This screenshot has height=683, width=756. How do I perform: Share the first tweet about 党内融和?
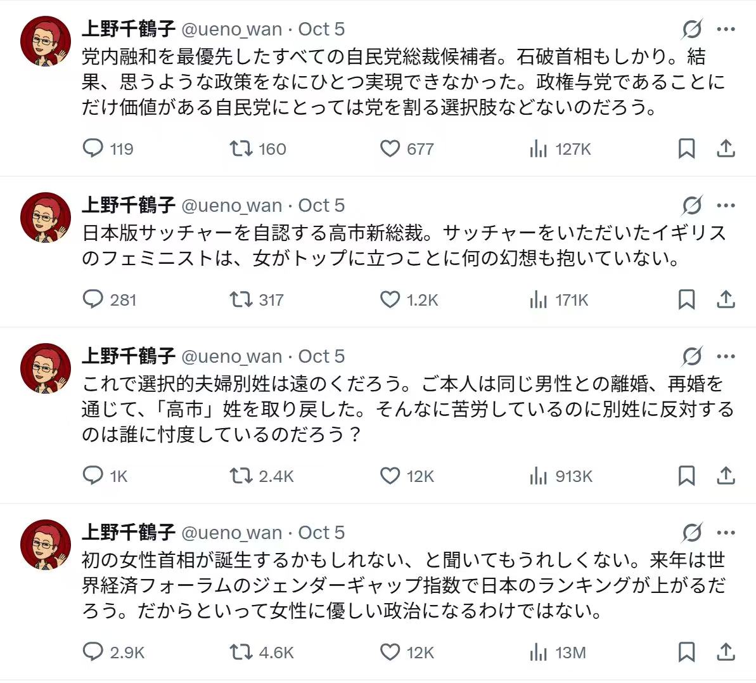[725, 148]
